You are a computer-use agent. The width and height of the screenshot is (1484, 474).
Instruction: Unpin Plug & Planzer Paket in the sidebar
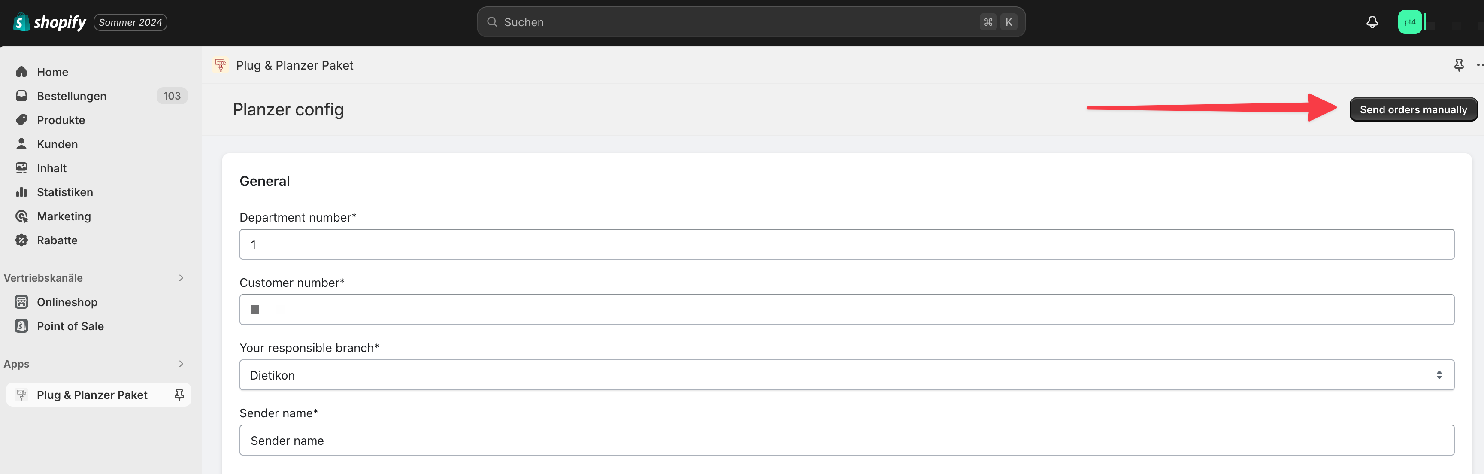tap(179, 395)
